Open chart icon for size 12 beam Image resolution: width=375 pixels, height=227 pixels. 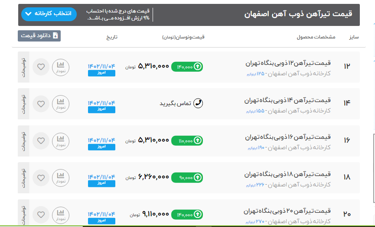pyautogui.click(x=60, y=67)
